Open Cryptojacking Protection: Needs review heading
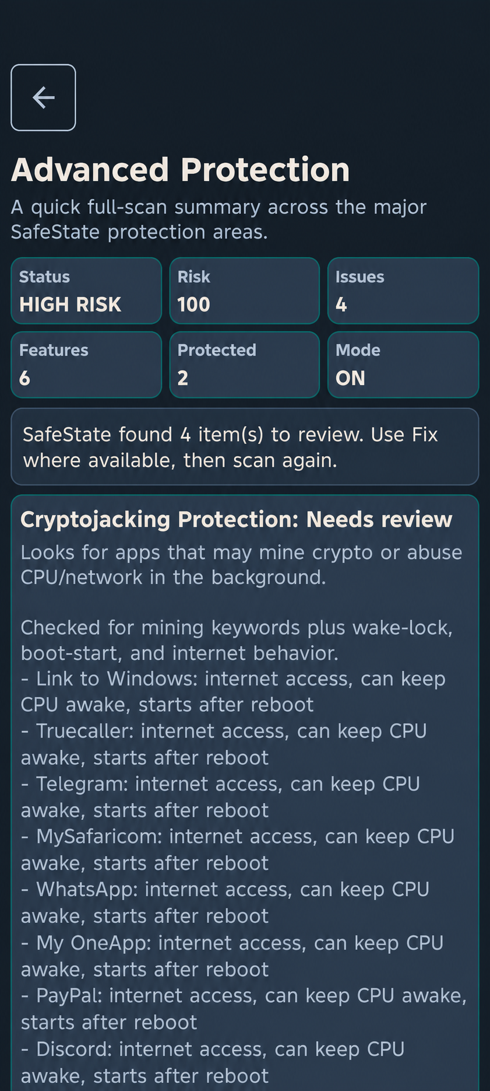 (236, 519)
